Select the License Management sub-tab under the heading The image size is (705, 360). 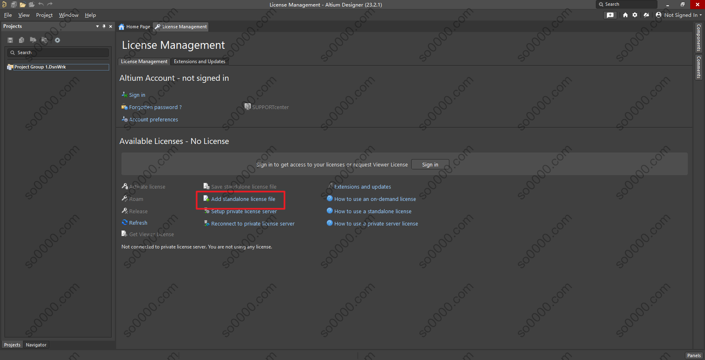click(144, 62)
